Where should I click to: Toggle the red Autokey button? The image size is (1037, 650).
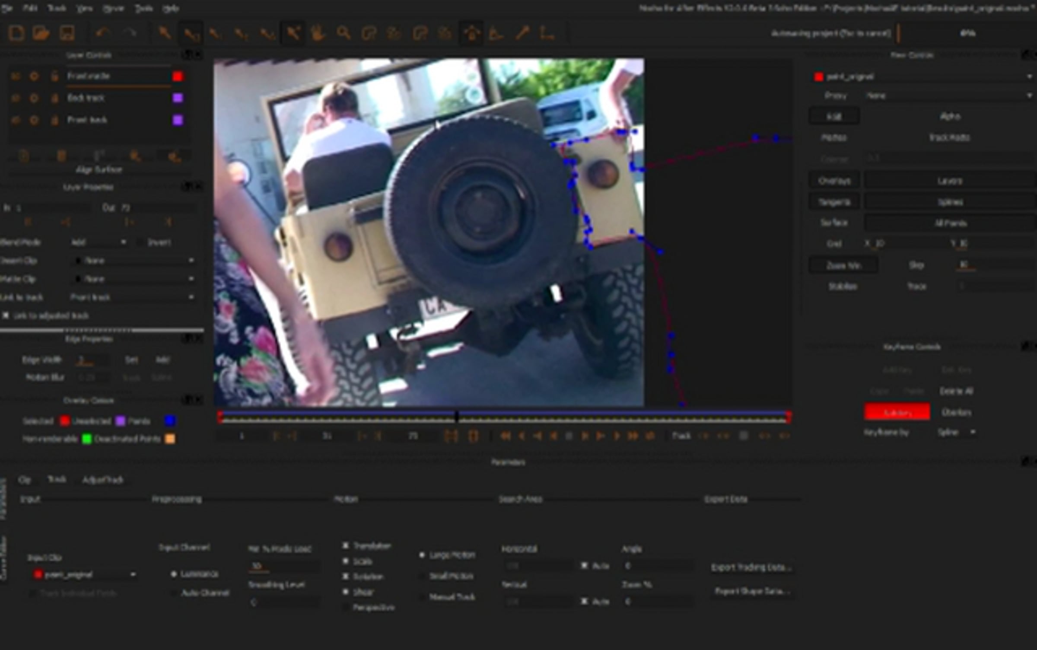897,412
